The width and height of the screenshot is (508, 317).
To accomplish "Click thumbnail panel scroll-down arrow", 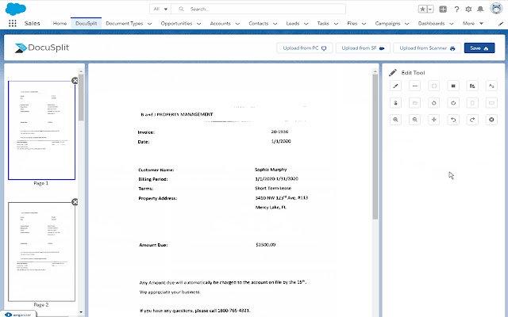I will coord(81,312).
